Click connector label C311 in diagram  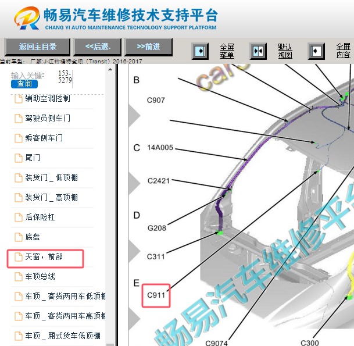click(156, 257)
